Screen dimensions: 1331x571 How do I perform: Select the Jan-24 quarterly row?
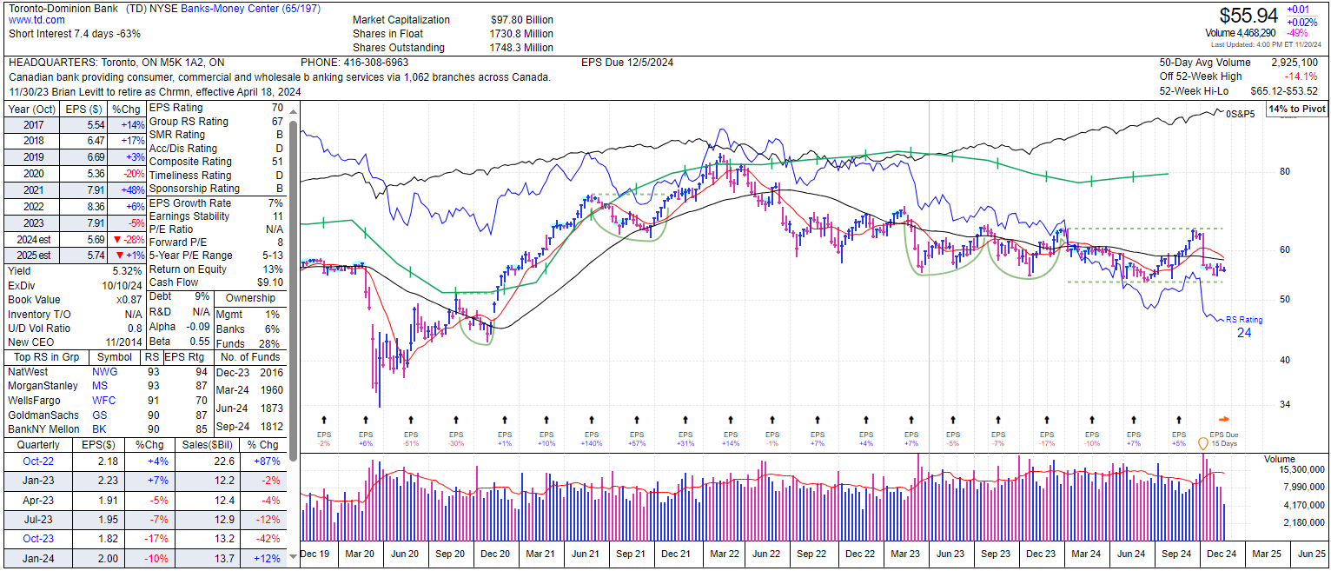[143, 557]
